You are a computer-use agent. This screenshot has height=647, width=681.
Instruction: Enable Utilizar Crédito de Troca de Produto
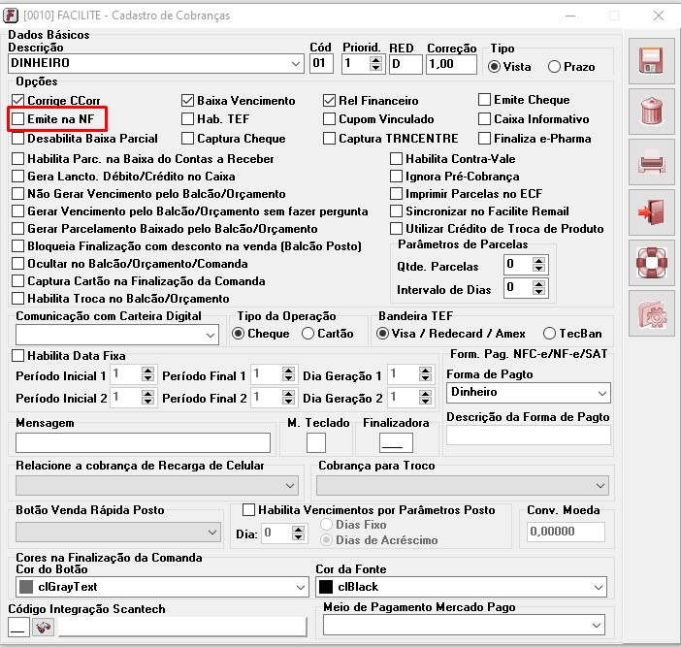396,228
